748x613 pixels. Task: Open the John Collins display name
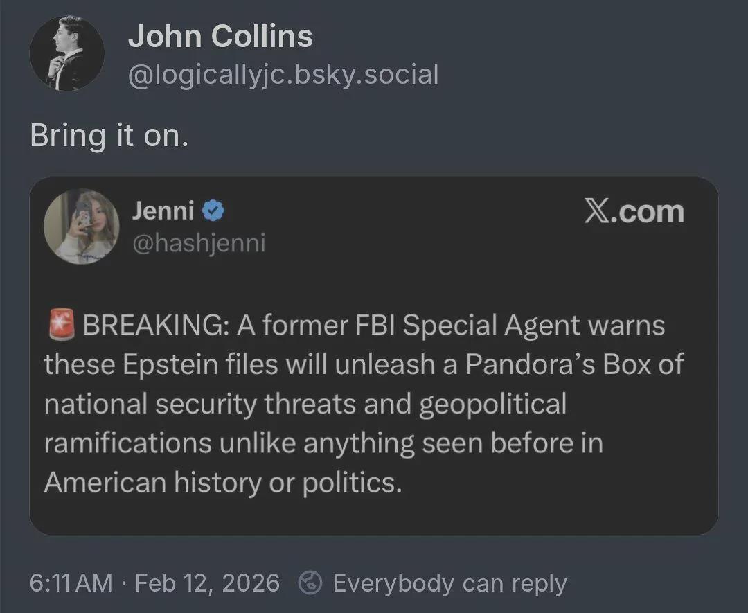click(x=220, y=37)
